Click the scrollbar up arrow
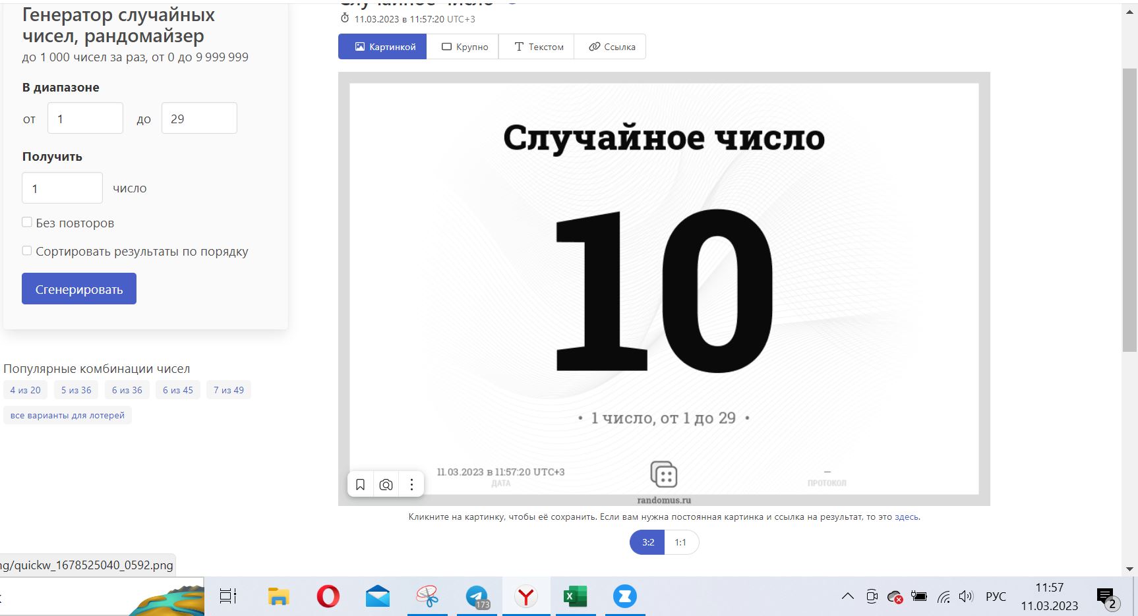Screen dimensions: 1138x616 tap(1129, 11)
